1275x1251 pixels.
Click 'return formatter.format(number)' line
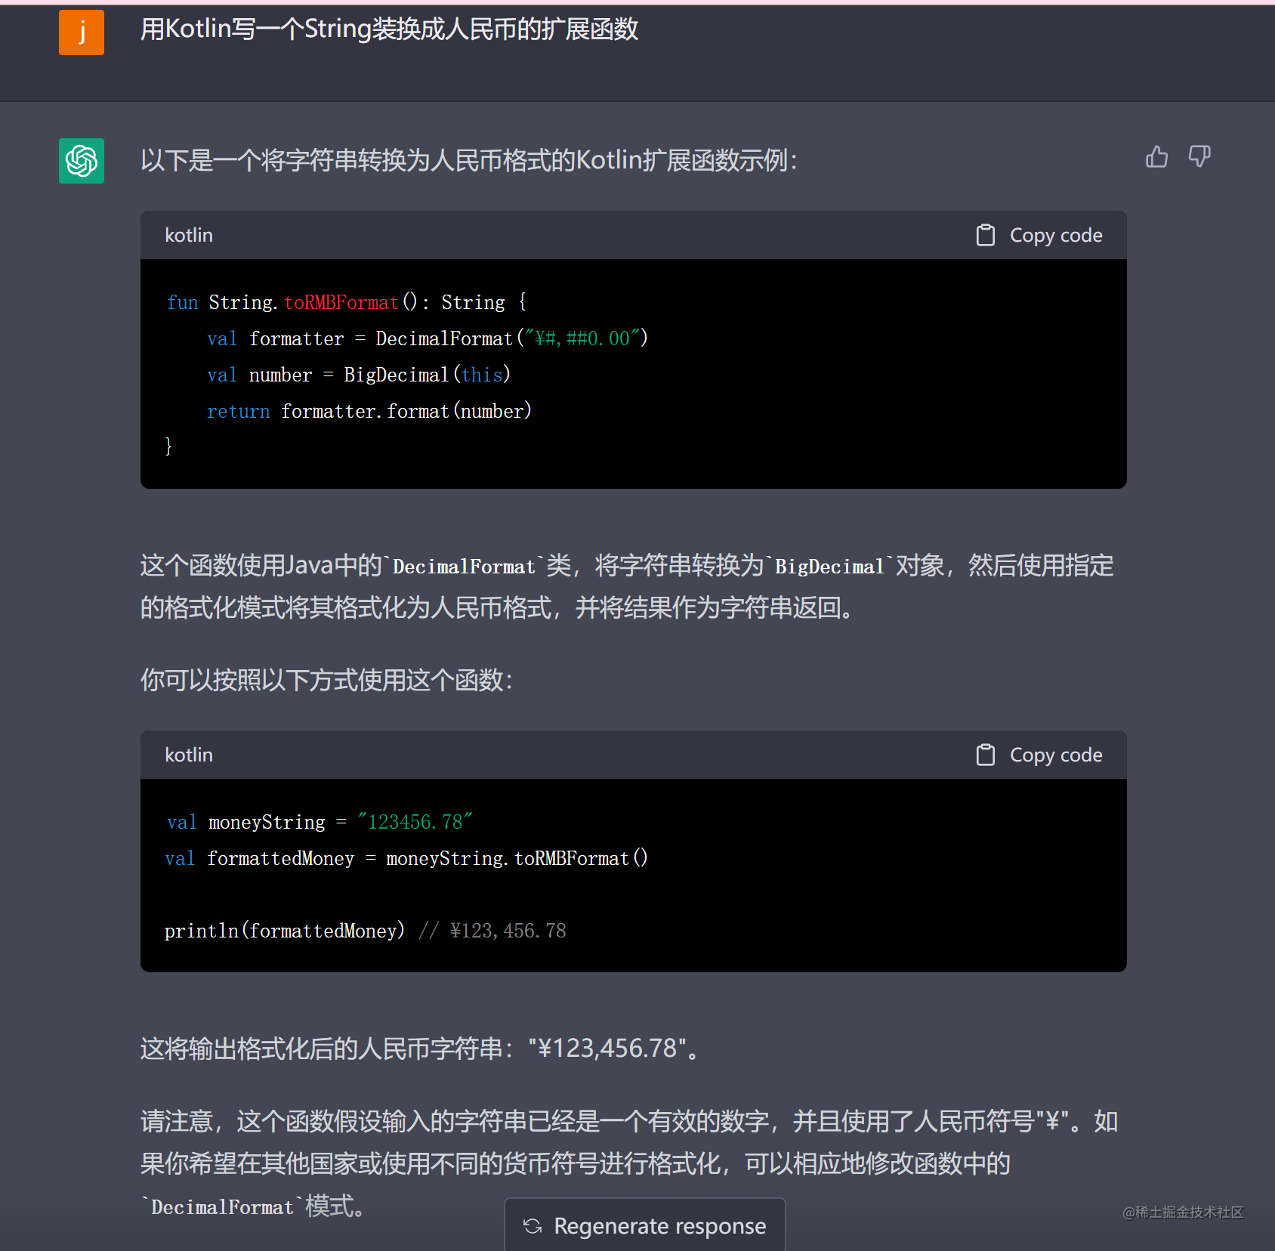click(369, 411)
